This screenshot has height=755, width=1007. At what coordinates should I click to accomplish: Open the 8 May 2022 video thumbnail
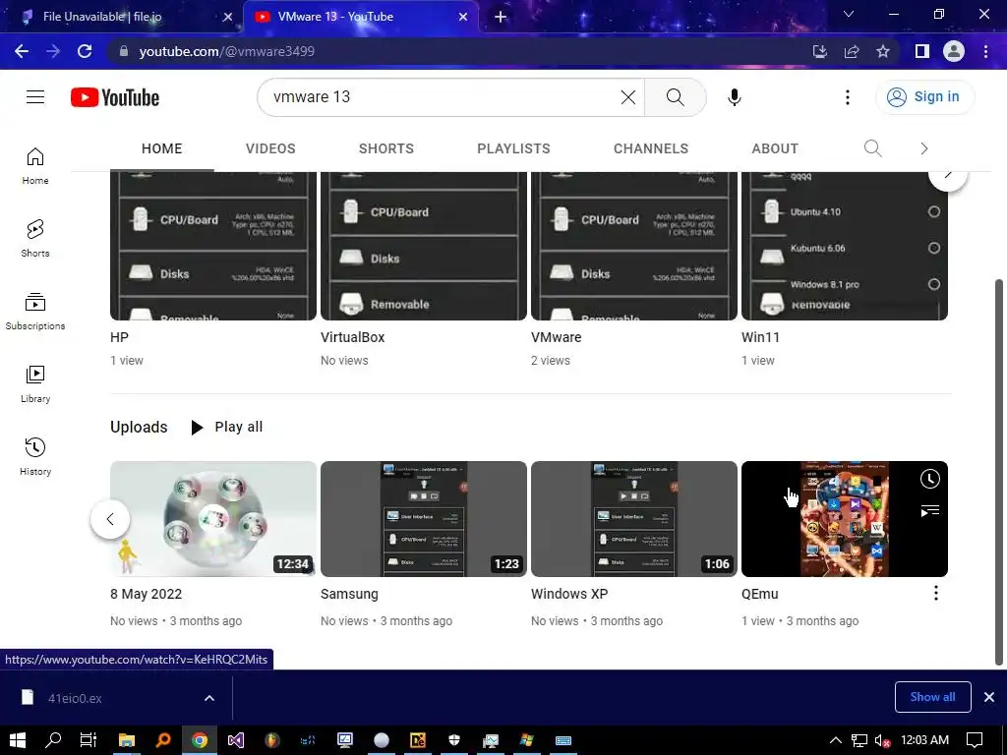(x=213, y=519)
